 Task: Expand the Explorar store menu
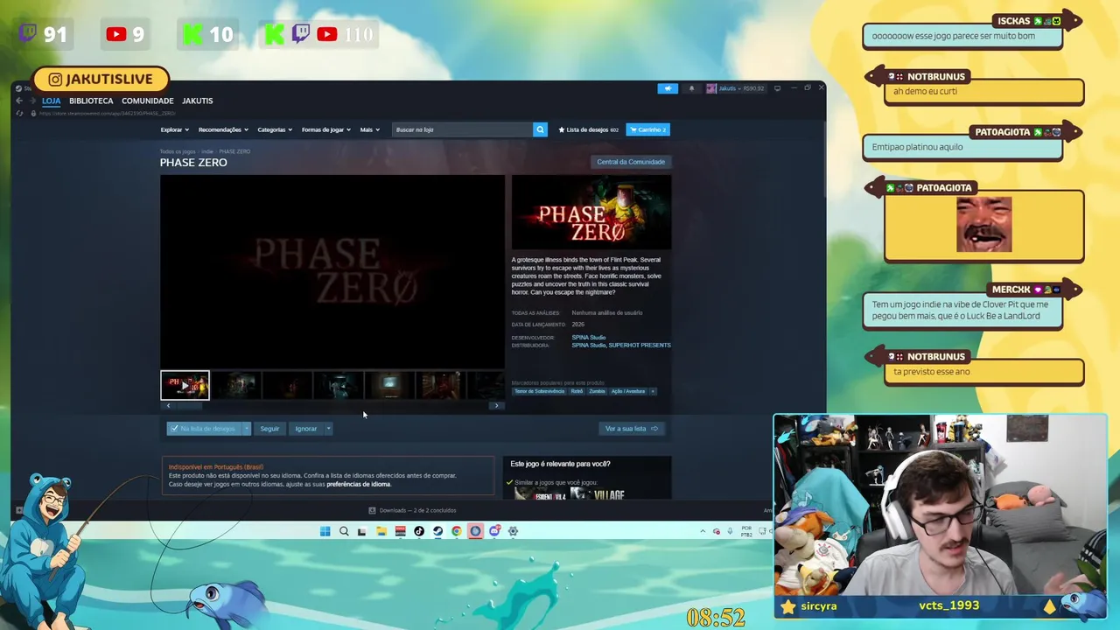(x=173, y=129)
